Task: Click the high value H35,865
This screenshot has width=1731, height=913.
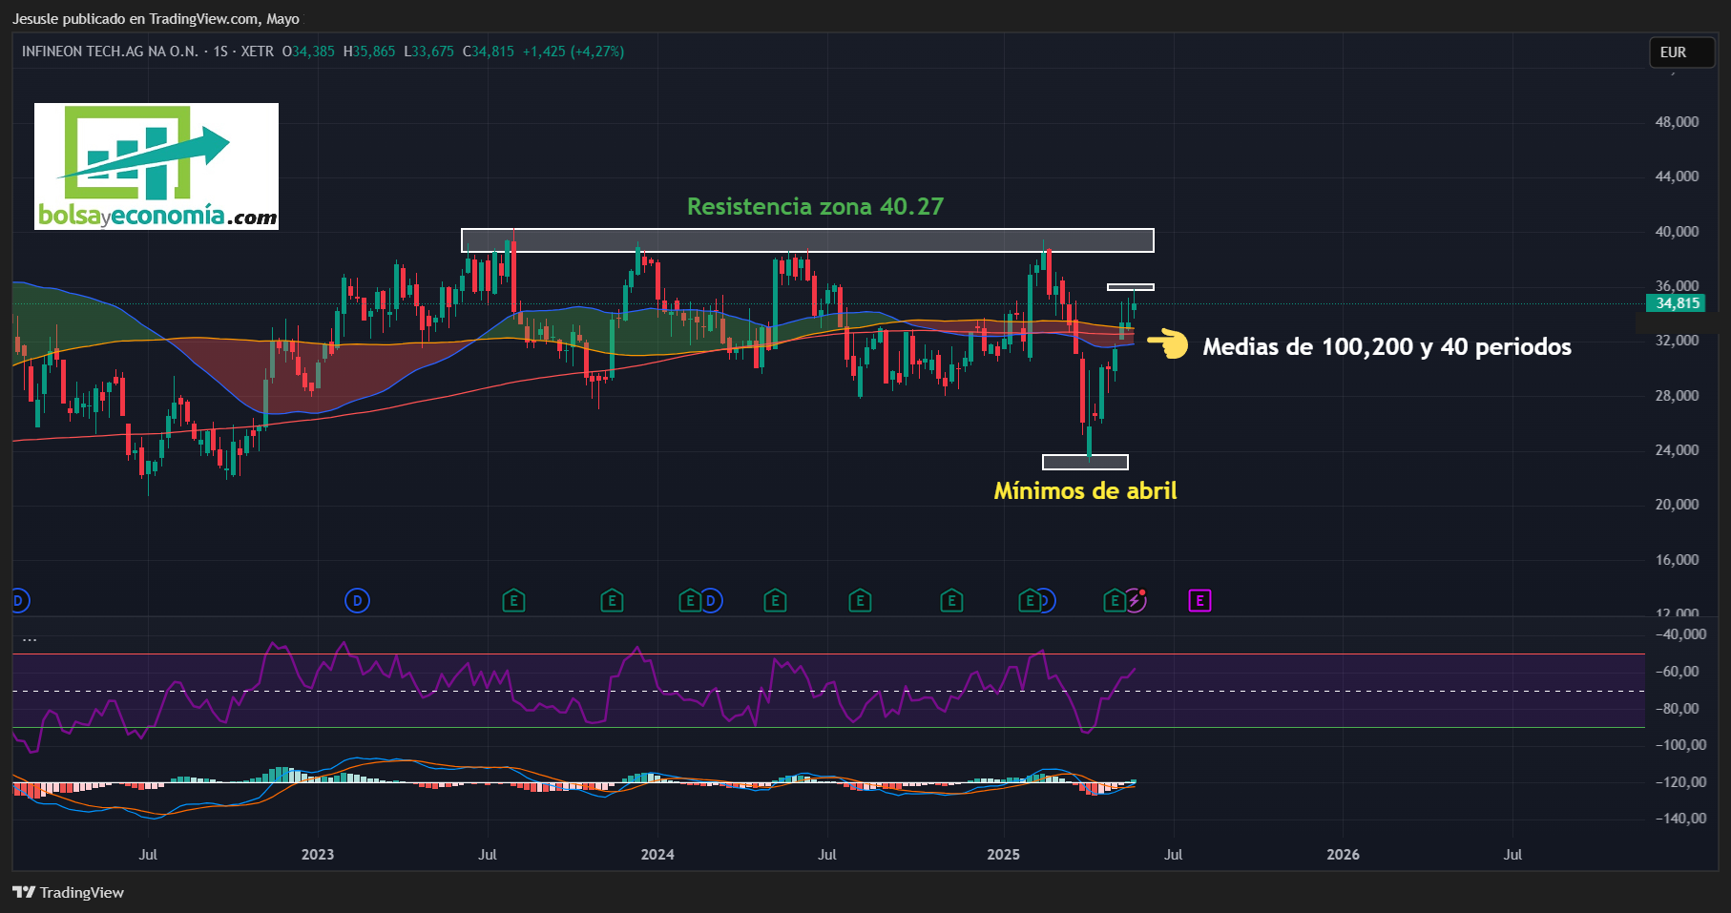Action: pos(369,52)
